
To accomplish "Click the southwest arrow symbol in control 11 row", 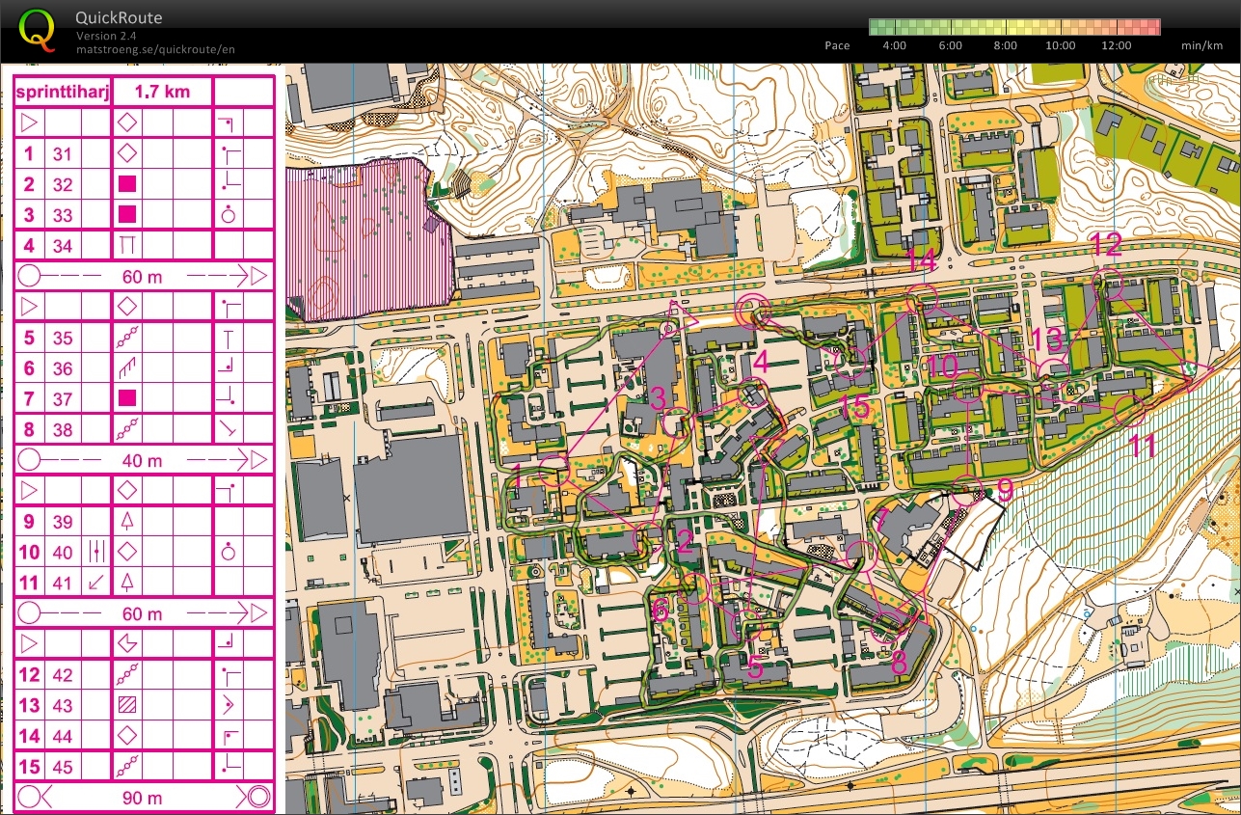I will point(96,582).
